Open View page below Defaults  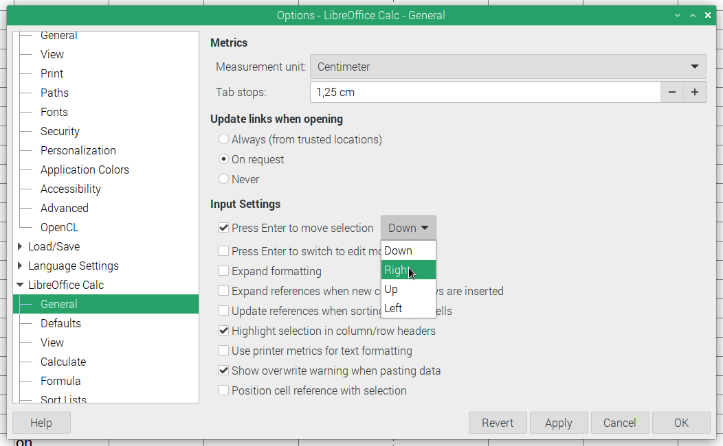[x=52, y=343]
